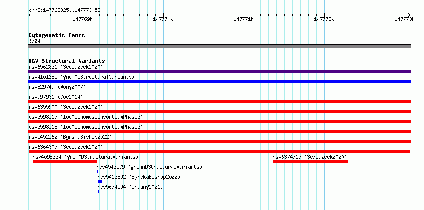Viewport: 424px width, 210px height.
Task: Click the chr3:147768325..147773058 coordinate text
Action: coord(64,10)
